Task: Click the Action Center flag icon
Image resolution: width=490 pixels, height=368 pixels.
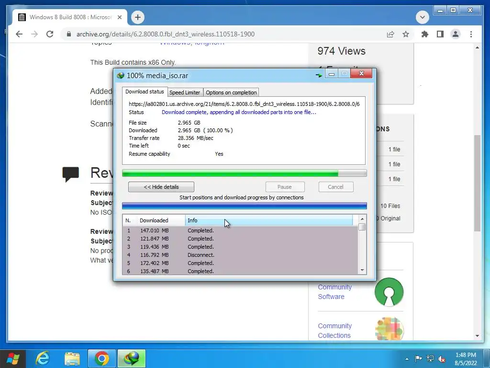Action: [x=418, y=358]
